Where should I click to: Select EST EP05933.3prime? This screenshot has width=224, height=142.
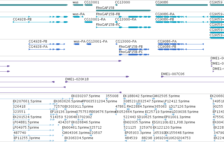coord(138,133)
